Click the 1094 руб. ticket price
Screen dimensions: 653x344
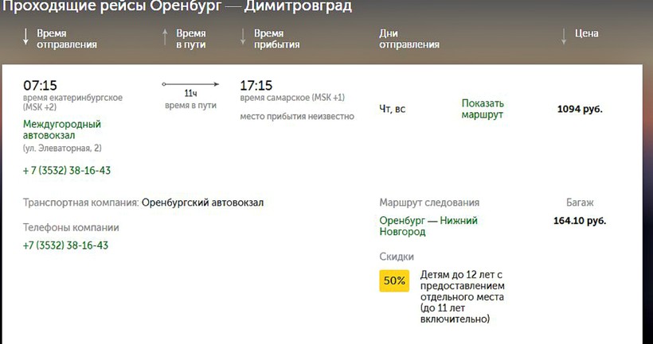click(x=580, y=109)
